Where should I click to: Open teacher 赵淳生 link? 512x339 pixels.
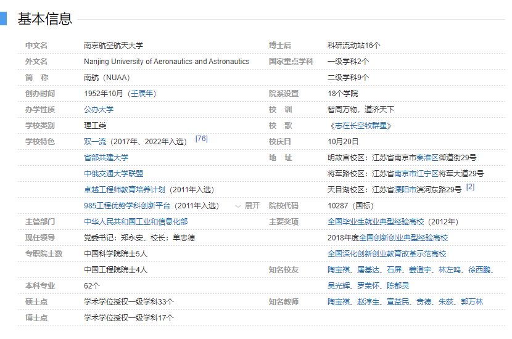pos(368,302)
